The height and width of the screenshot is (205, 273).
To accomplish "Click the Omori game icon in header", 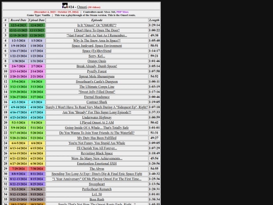I will [65, 6].
